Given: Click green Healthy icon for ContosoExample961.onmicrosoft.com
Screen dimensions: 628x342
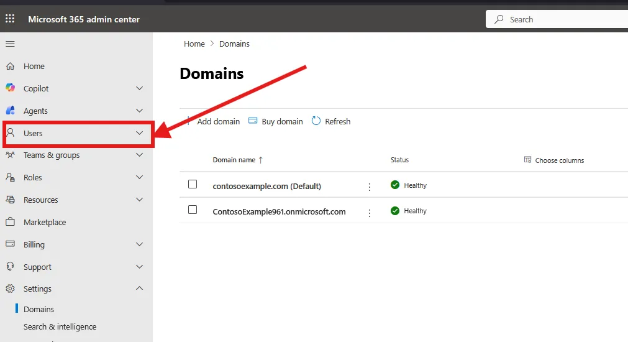Looking at the screenshot, I should [395, 211].
